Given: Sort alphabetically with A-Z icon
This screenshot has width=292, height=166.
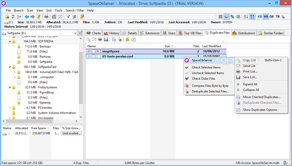Looking at the screenshot, I should coord(246,17).
